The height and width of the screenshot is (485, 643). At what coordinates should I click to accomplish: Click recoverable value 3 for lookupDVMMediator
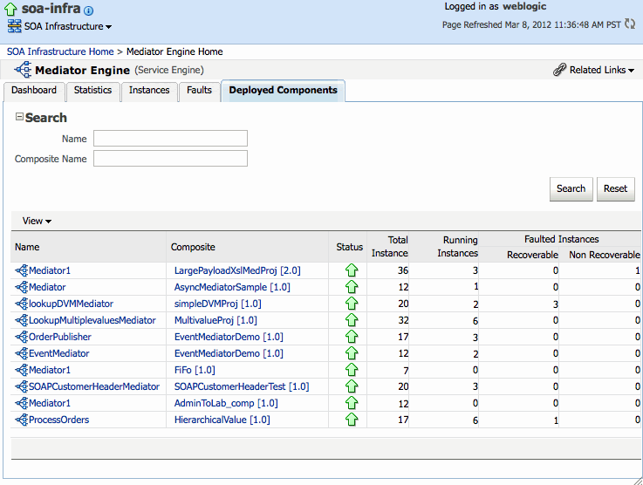click(x=555, y=304)
